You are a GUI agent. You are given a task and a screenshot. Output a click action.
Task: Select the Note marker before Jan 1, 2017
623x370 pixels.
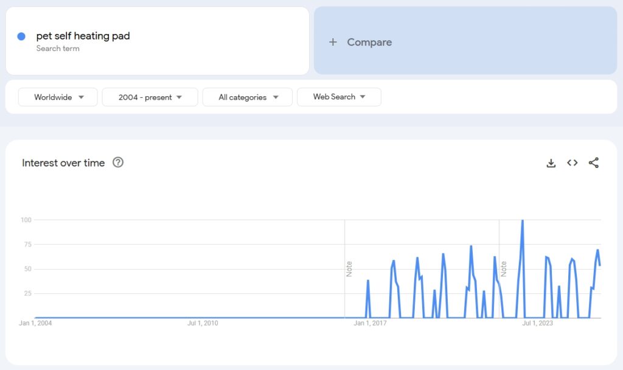click(x=349, y=269)
